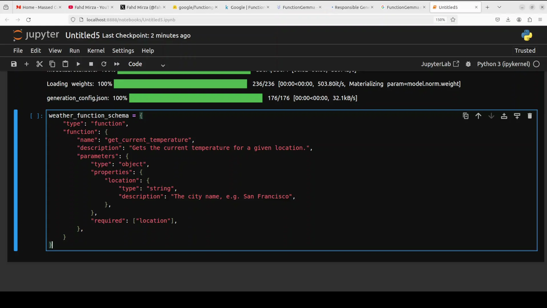Restart the kernel
This screenshot has height=308, width=547.
(x=104, y=64)
